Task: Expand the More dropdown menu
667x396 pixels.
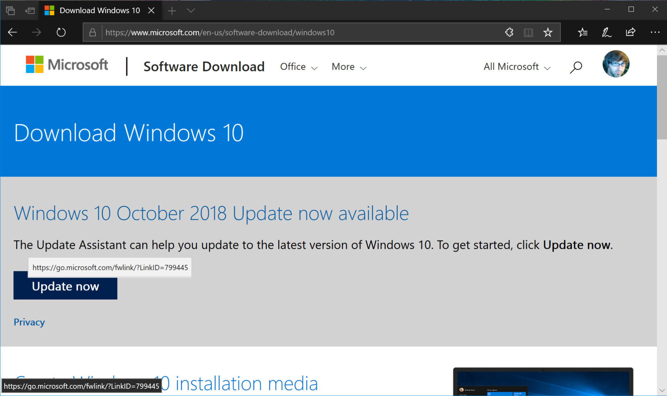Action: pyautogui.click(x=348, y=66)
